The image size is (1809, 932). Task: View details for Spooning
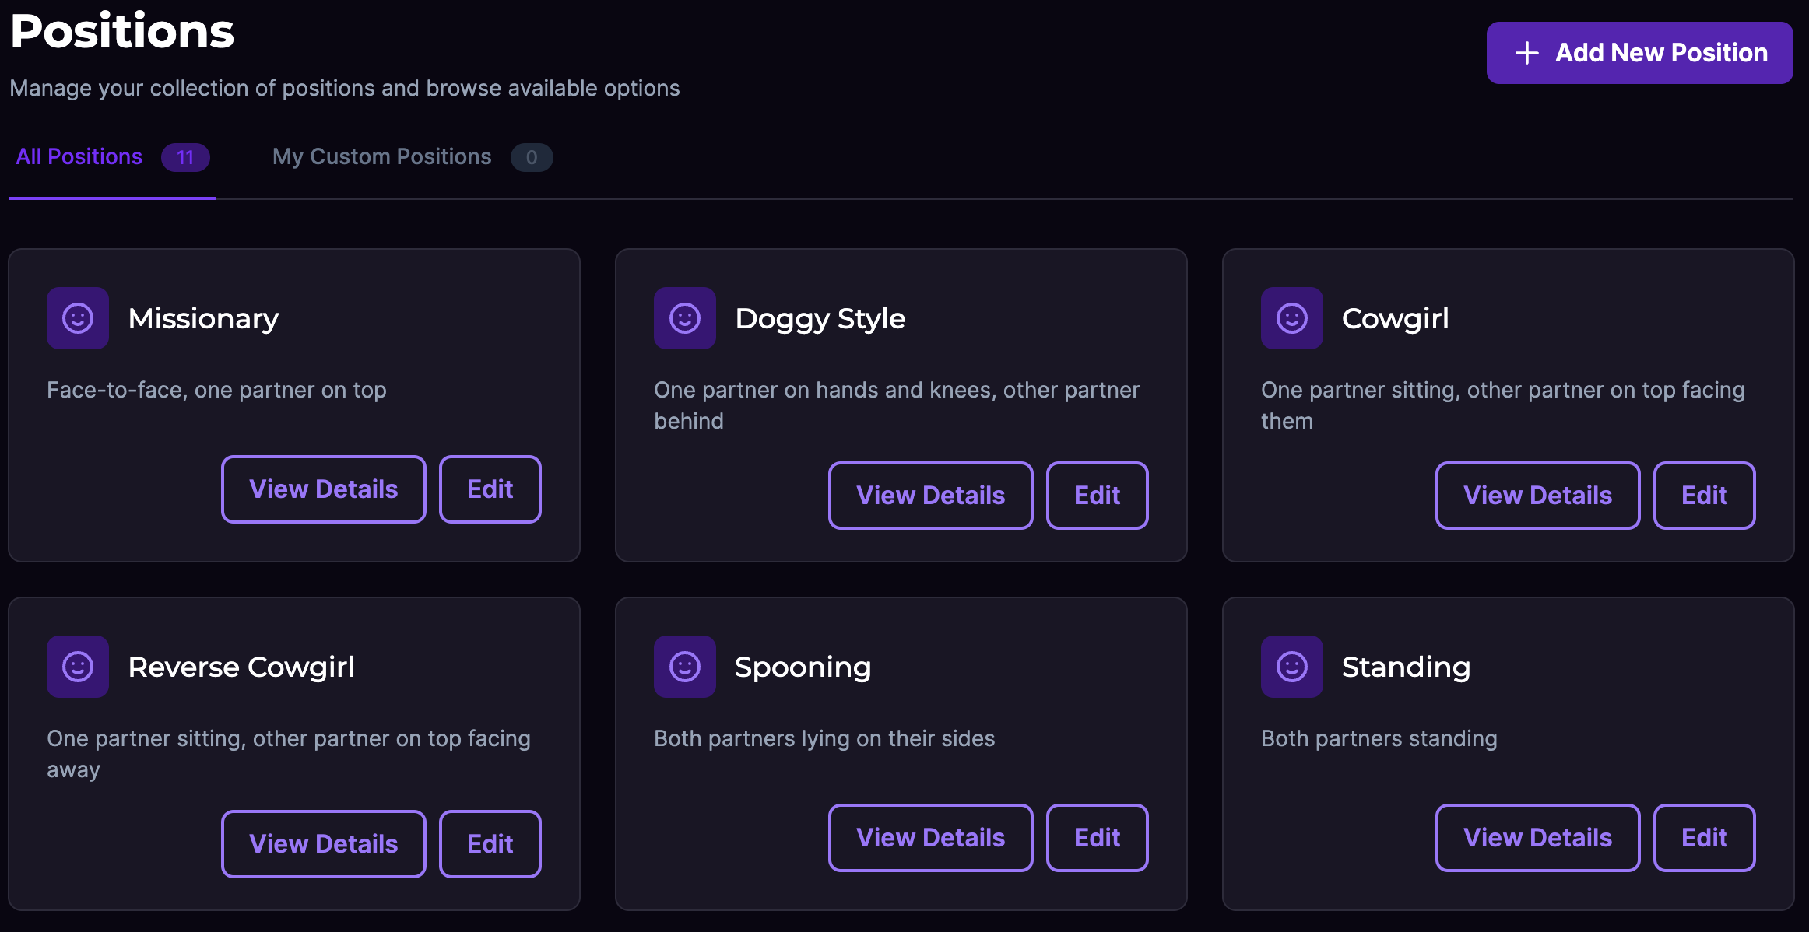pos(931,838)
